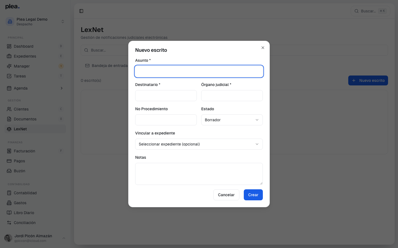Click the Expedientes briefcase icon

9,56
